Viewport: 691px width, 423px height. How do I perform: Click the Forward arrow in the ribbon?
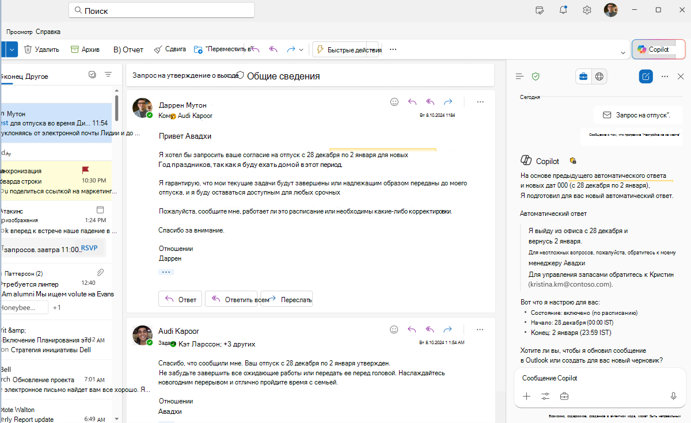pyautogui.click(x=291, y=49)
